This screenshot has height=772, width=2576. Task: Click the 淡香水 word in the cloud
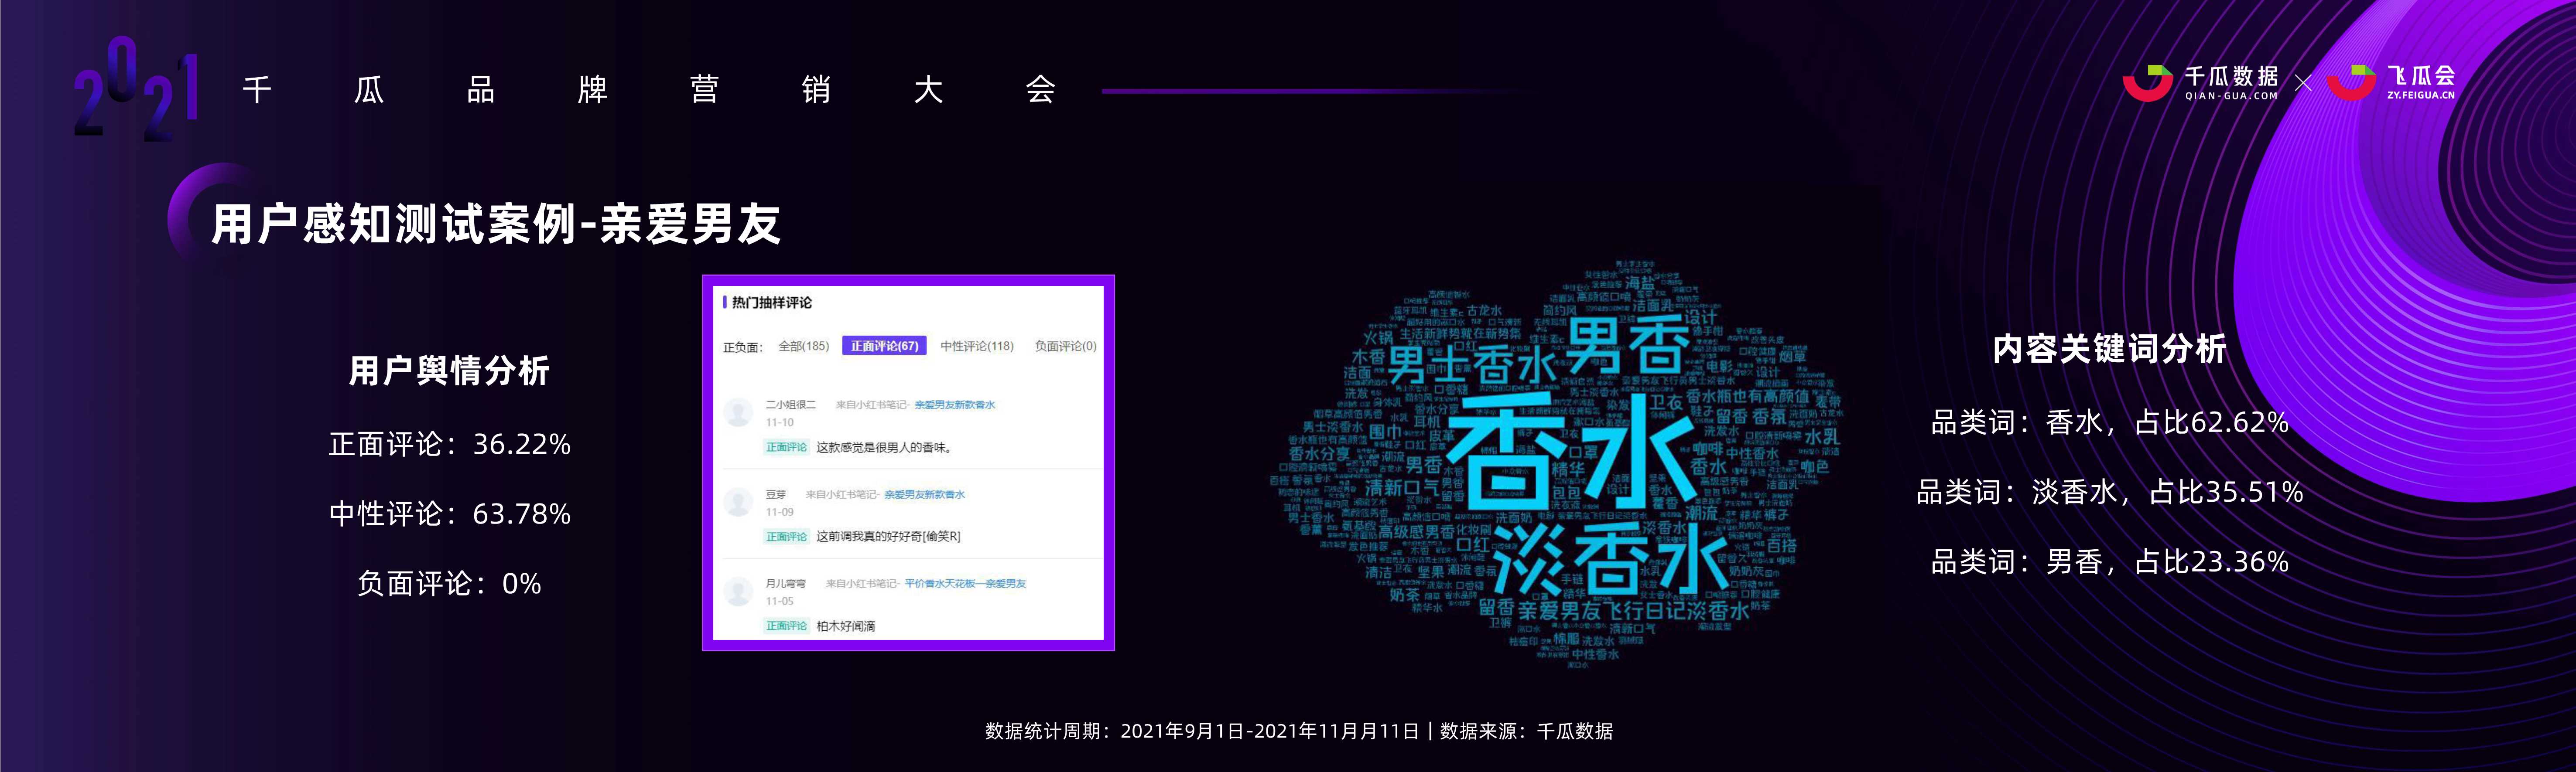(x=1612, y=559)
